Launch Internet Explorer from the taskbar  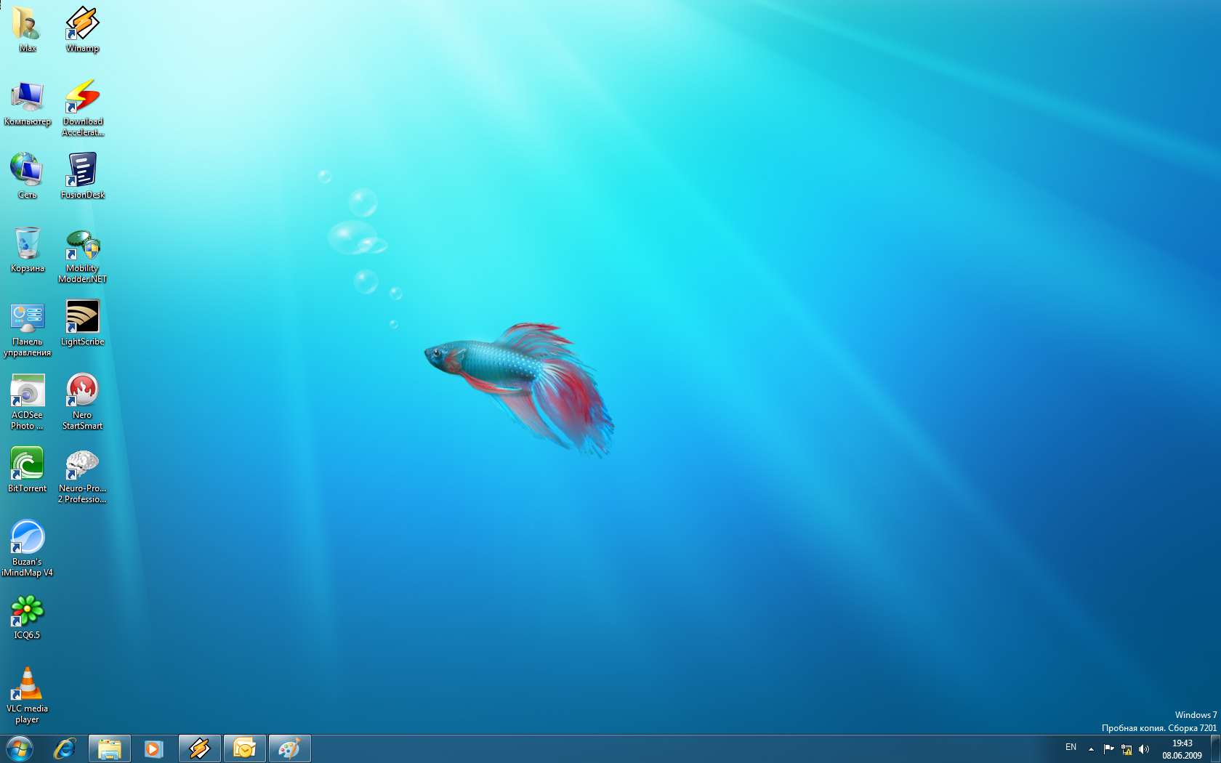tap(65, 748)
